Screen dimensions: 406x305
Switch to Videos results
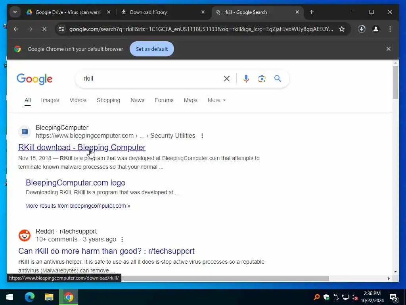[x=78, y=100]
